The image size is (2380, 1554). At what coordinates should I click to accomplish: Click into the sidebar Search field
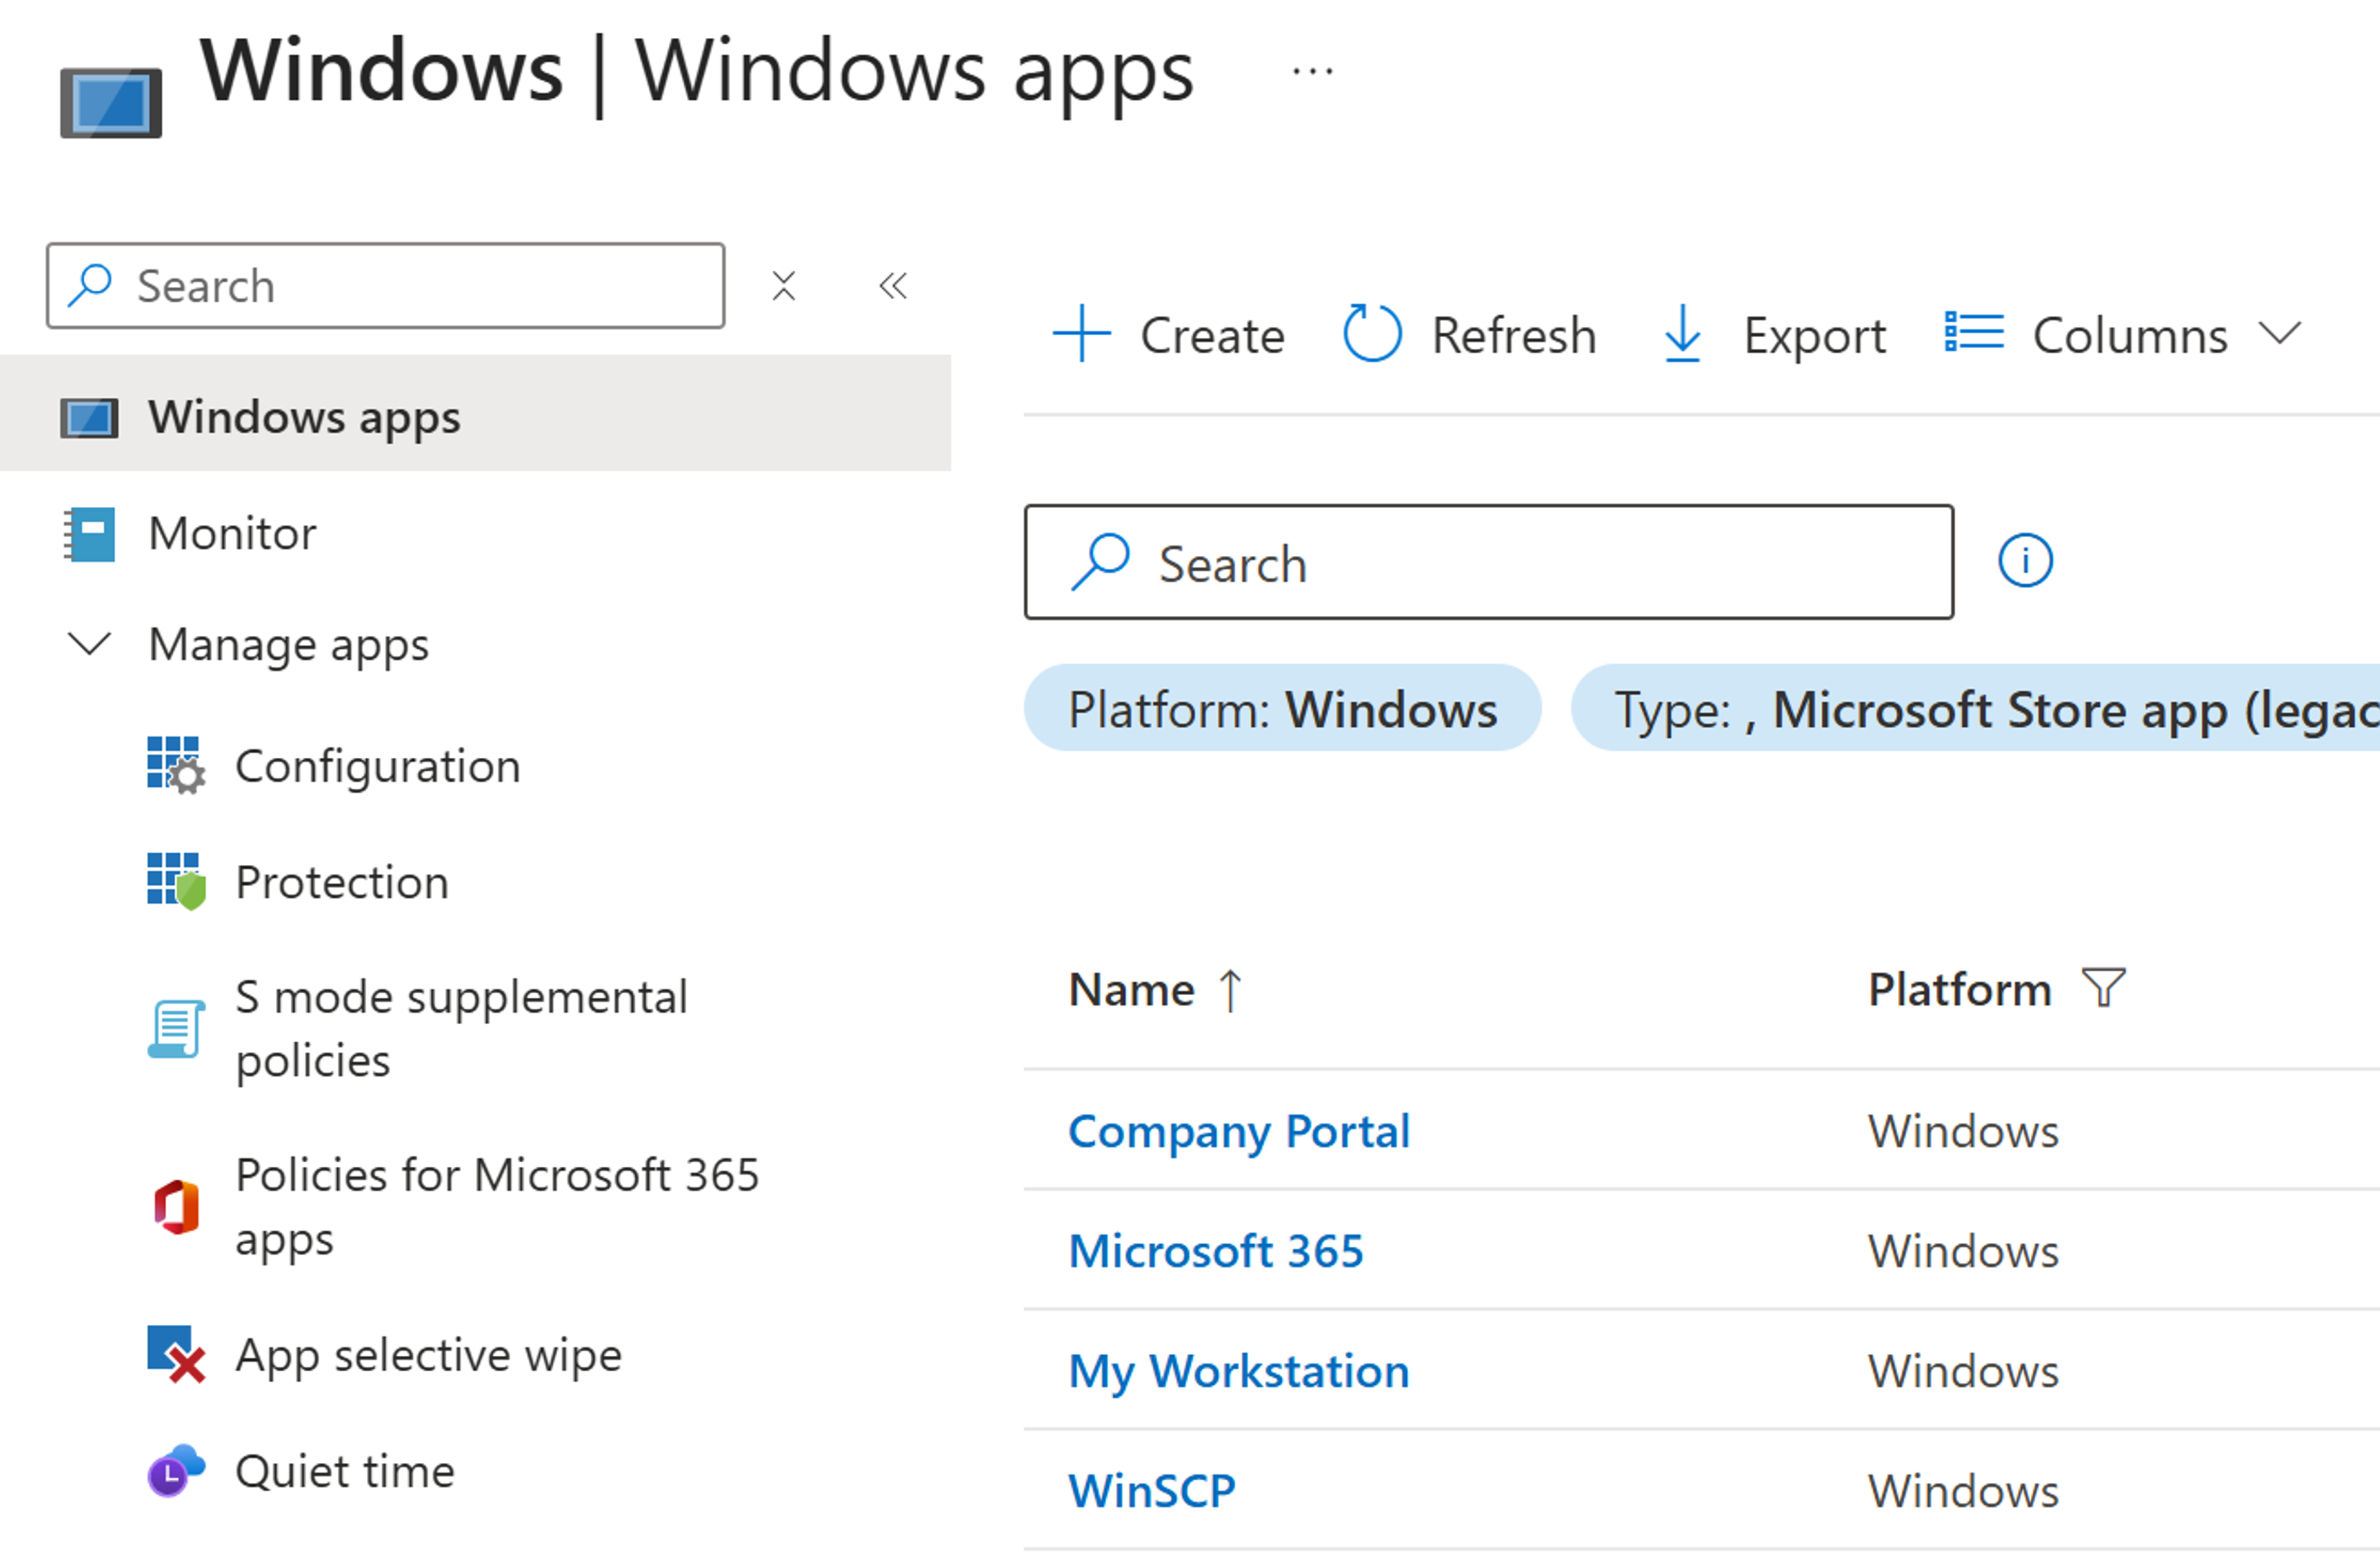point(386,286)
